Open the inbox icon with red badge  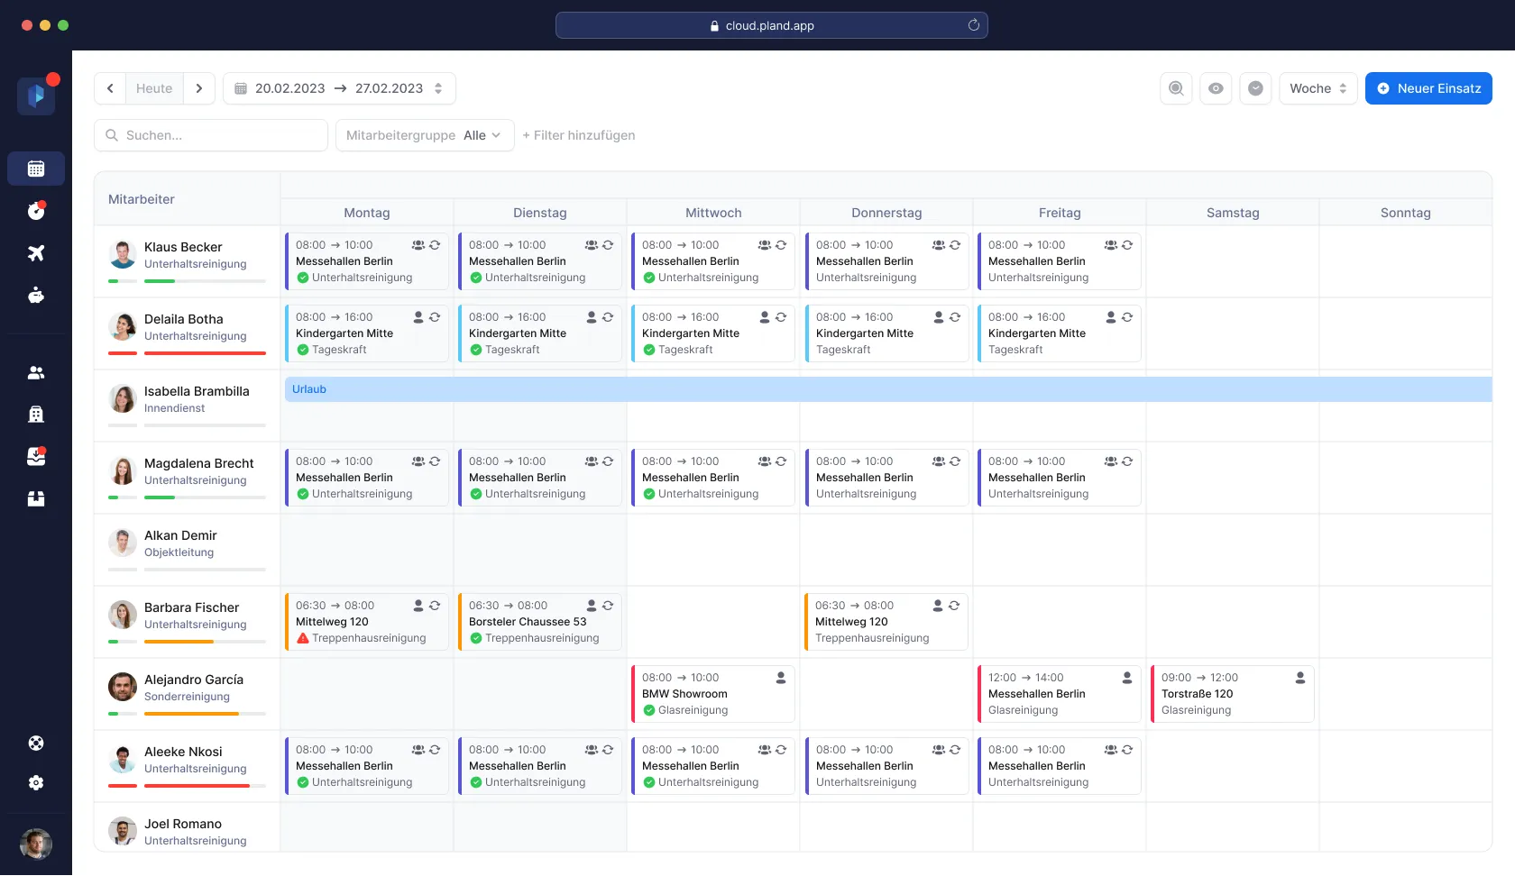tap(36, 457)
